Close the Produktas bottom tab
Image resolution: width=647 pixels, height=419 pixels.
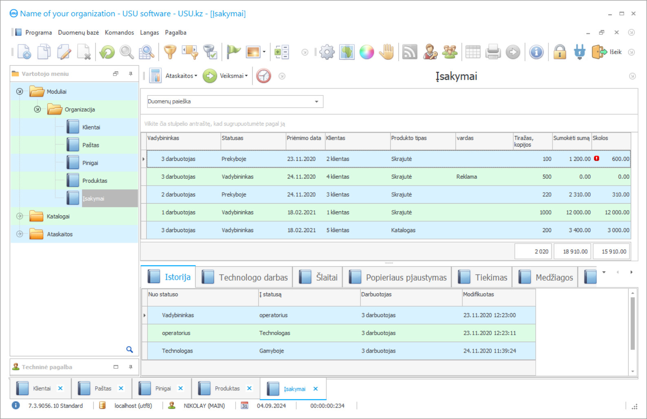pos(249,388)
